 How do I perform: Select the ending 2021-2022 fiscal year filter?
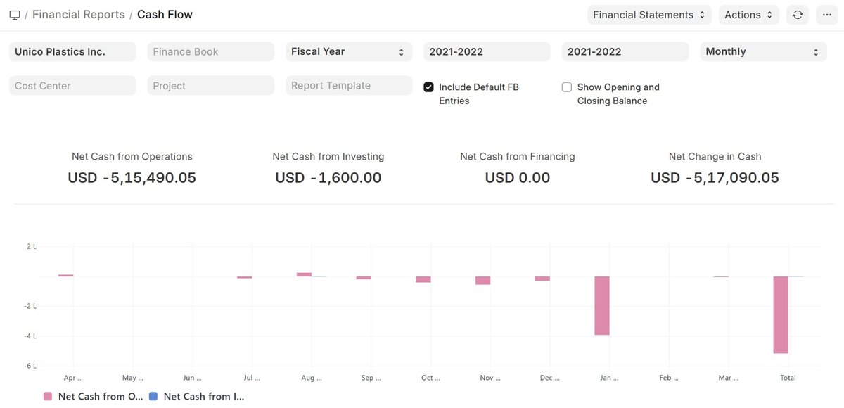pos(625,51)
